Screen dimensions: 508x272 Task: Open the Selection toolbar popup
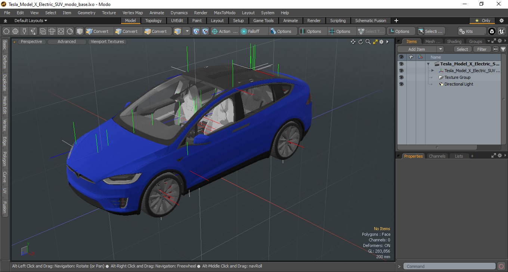click(431, 31)
